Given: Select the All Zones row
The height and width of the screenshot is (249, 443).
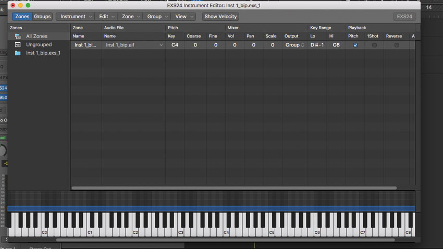Looking at the screenshot, I should tap(39, 36).
